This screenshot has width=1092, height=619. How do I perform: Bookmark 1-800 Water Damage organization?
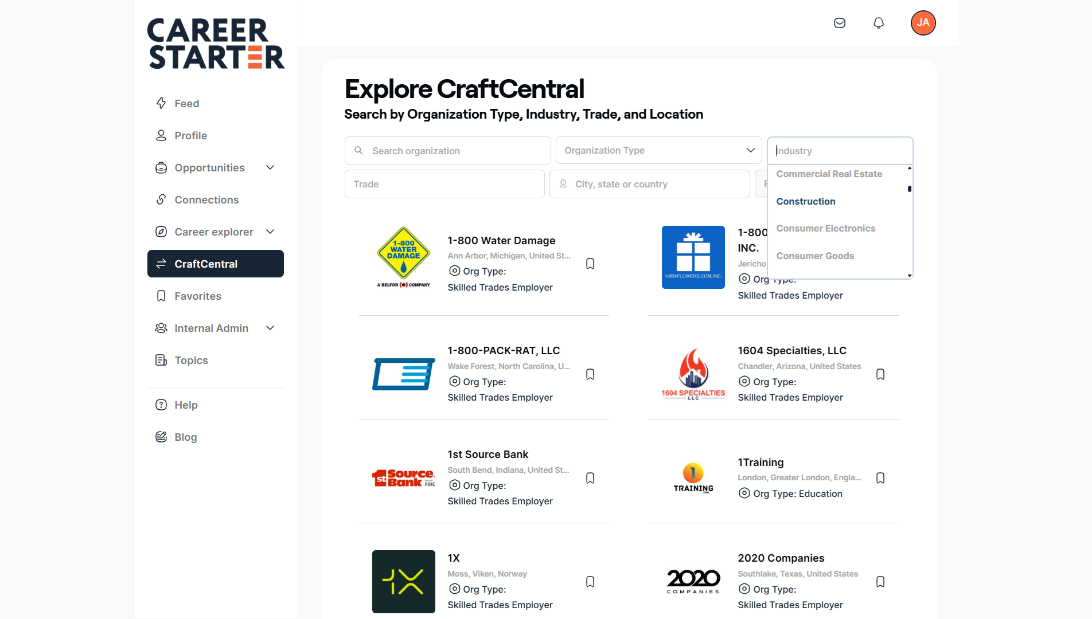coord(590,264)
